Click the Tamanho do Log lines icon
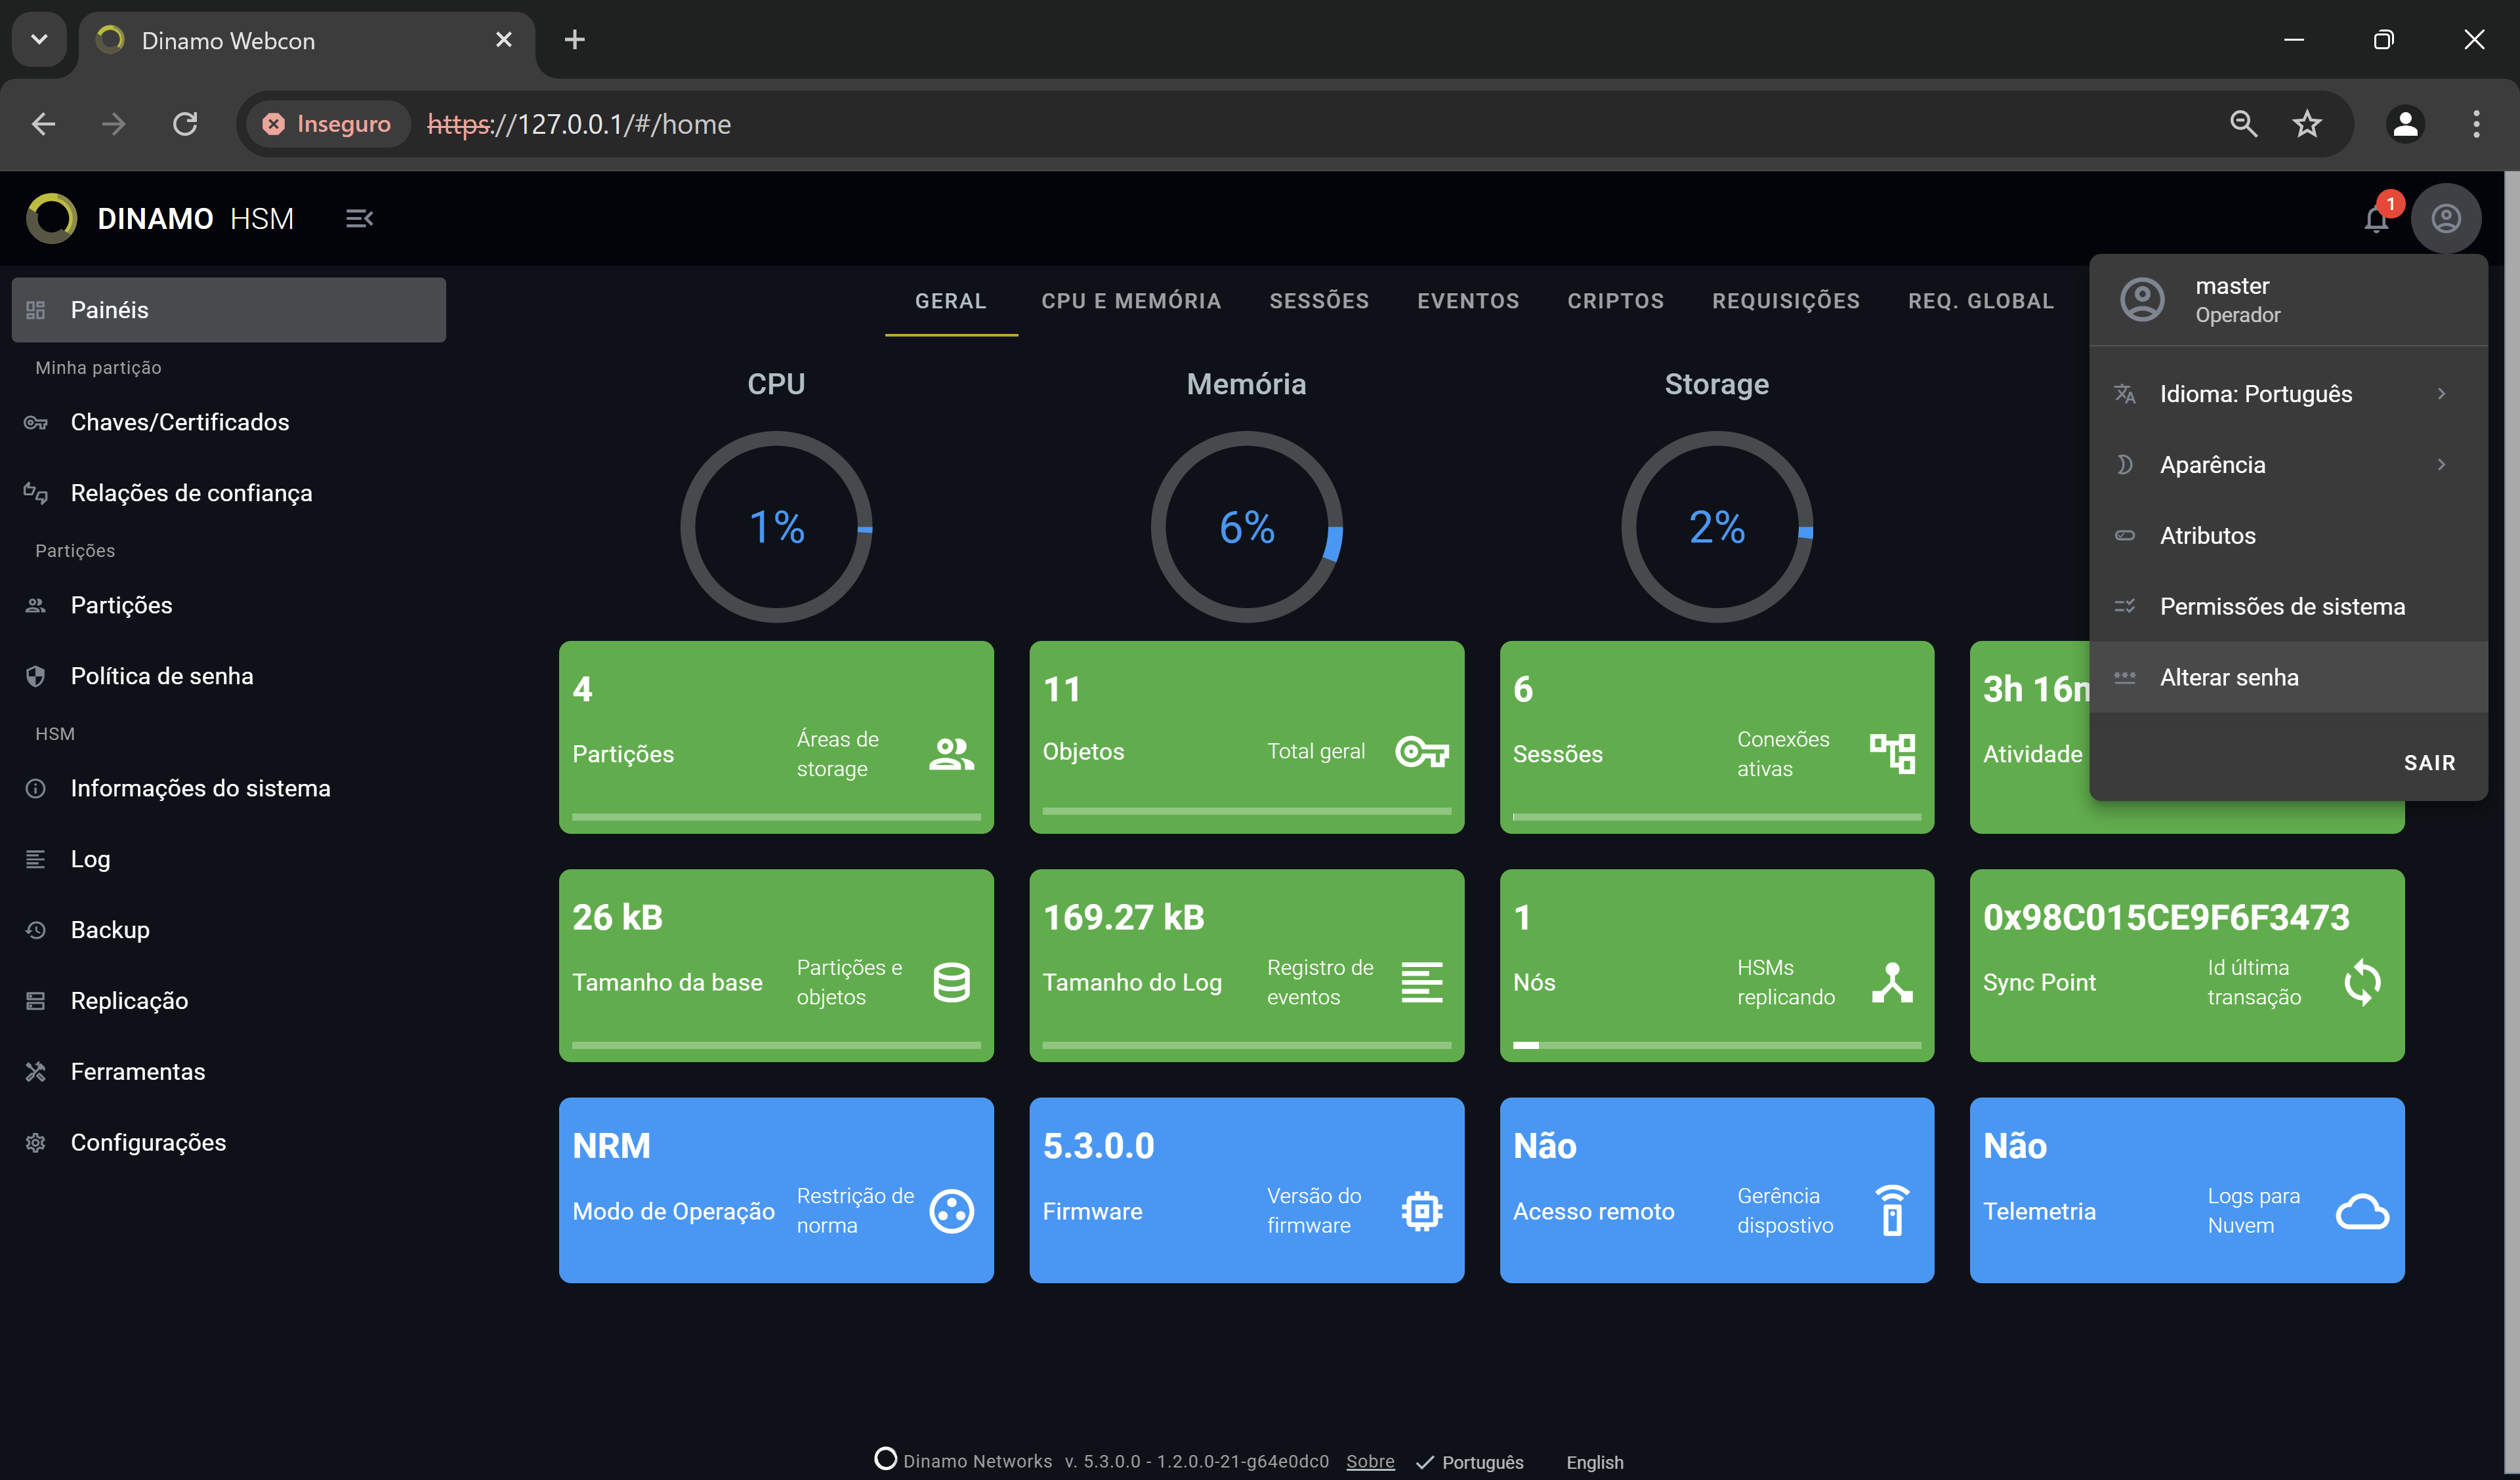Screen dimensions: 2520x1480 (1421, 982)
